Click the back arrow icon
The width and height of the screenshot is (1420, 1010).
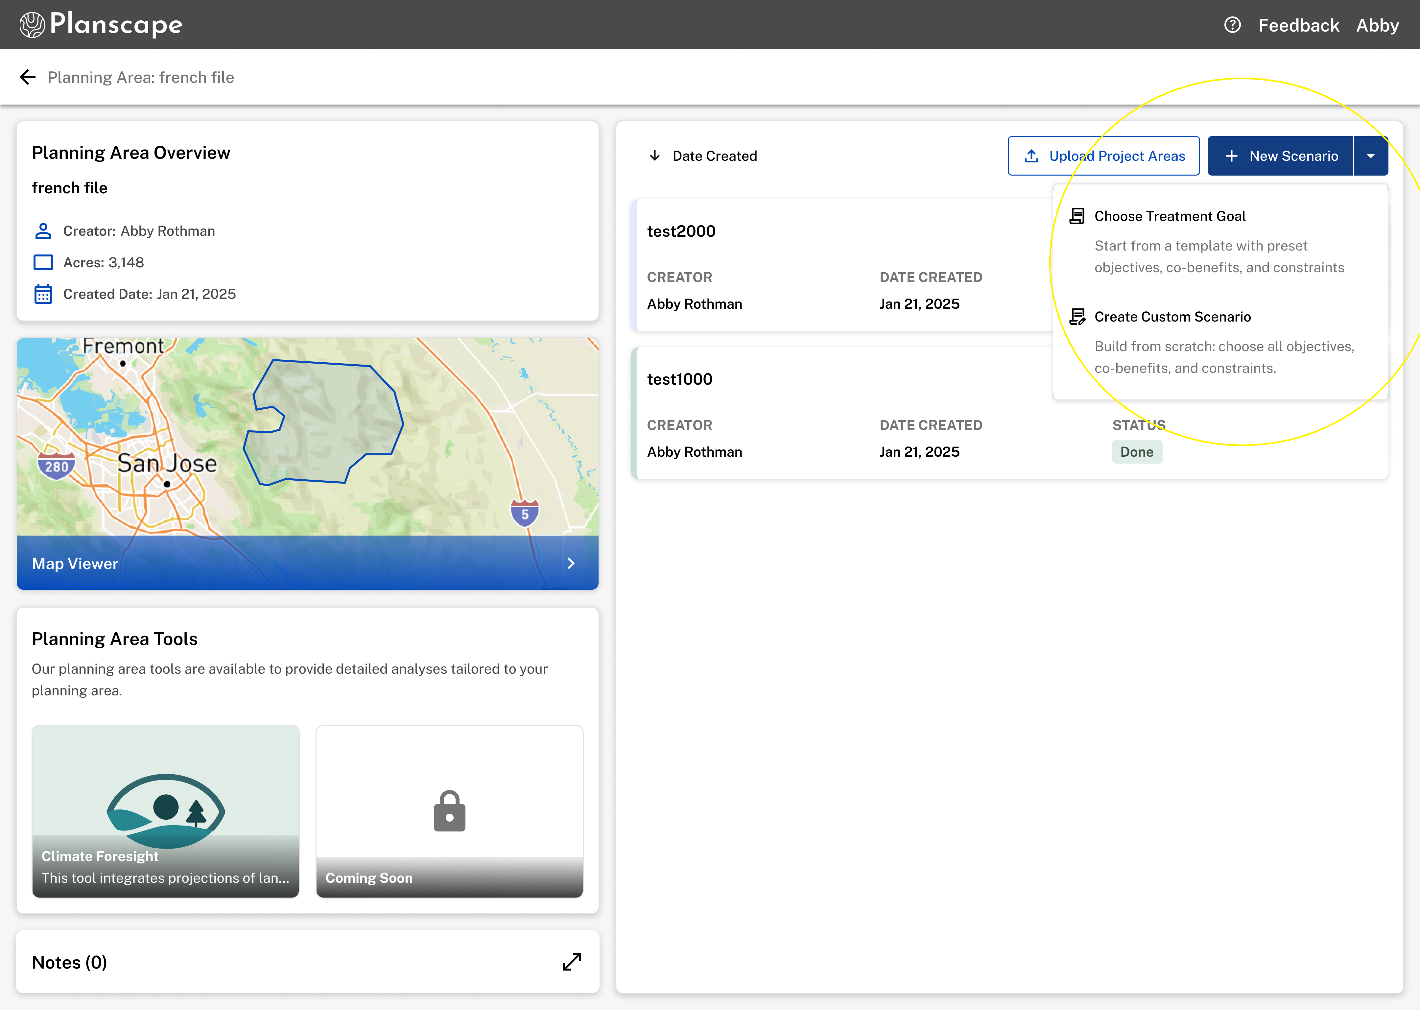click(x=27, y=77)
